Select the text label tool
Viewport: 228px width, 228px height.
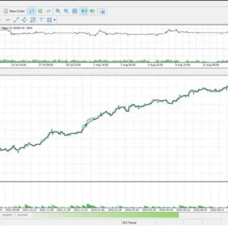point(41,20)
